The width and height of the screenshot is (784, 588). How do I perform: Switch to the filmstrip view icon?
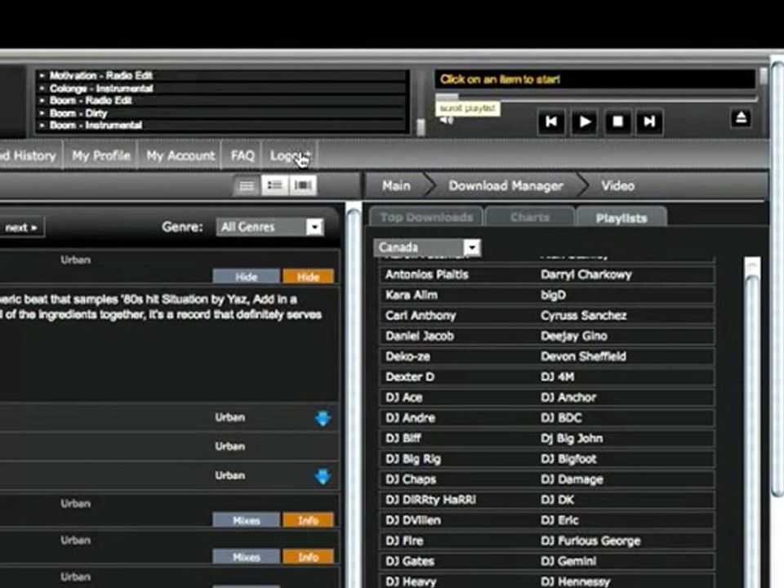tap(303, 185)
